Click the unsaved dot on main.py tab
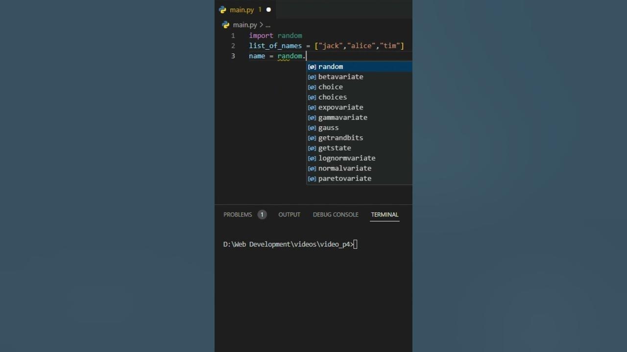The height and width of the screenshot is (352, 627). click(268, 10)
